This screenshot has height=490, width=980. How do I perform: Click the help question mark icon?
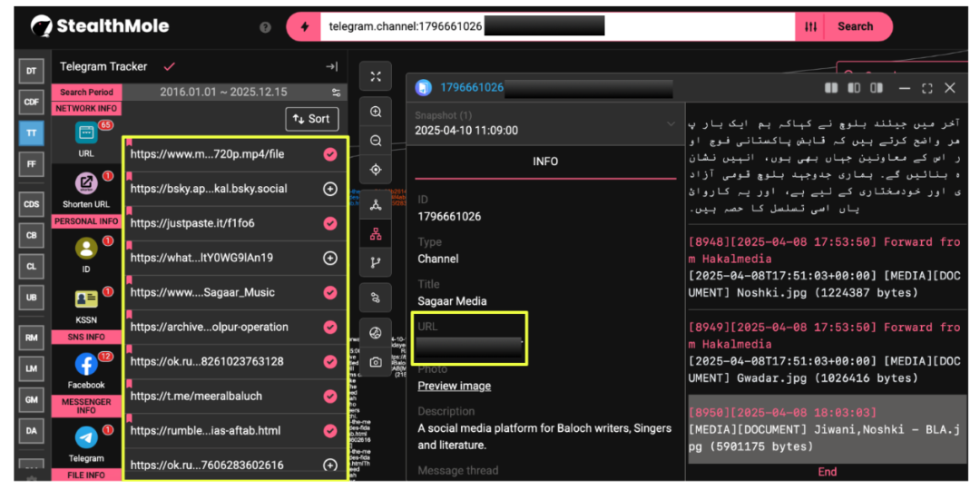[x=265, y=27]
